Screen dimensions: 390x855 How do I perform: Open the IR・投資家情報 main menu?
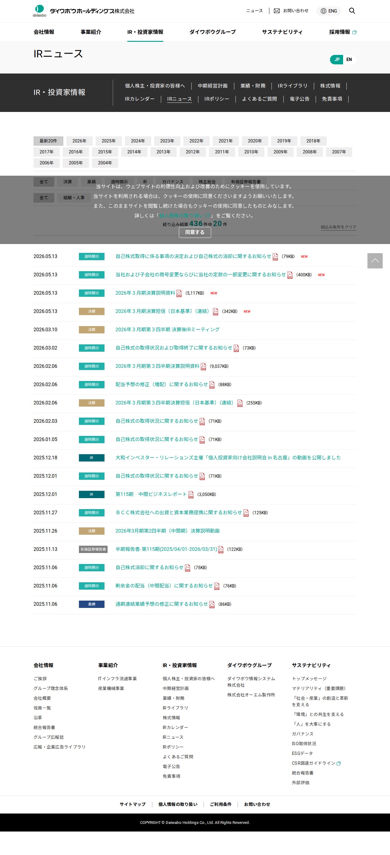coord(145,32)
